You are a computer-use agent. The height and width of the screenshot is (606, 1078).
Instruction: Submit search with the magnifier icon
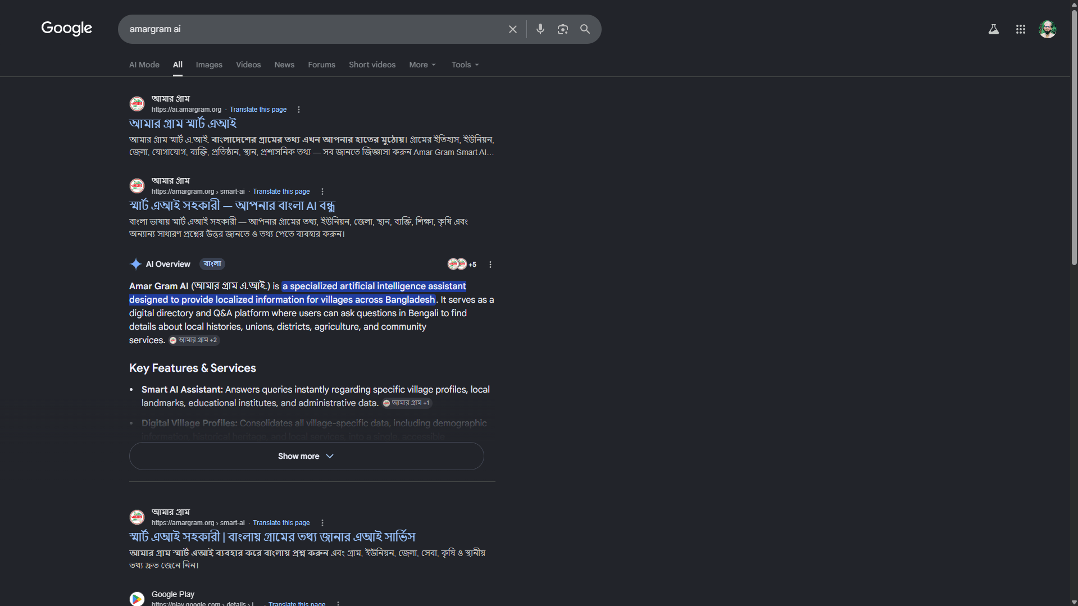pyautogui.click(x=585, y=29)
